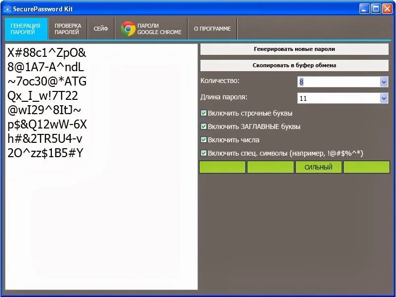This screenshot has width=396, height=297.
Task: Click password @wI29^8ItJ~
Action: (x=44, y=110)
